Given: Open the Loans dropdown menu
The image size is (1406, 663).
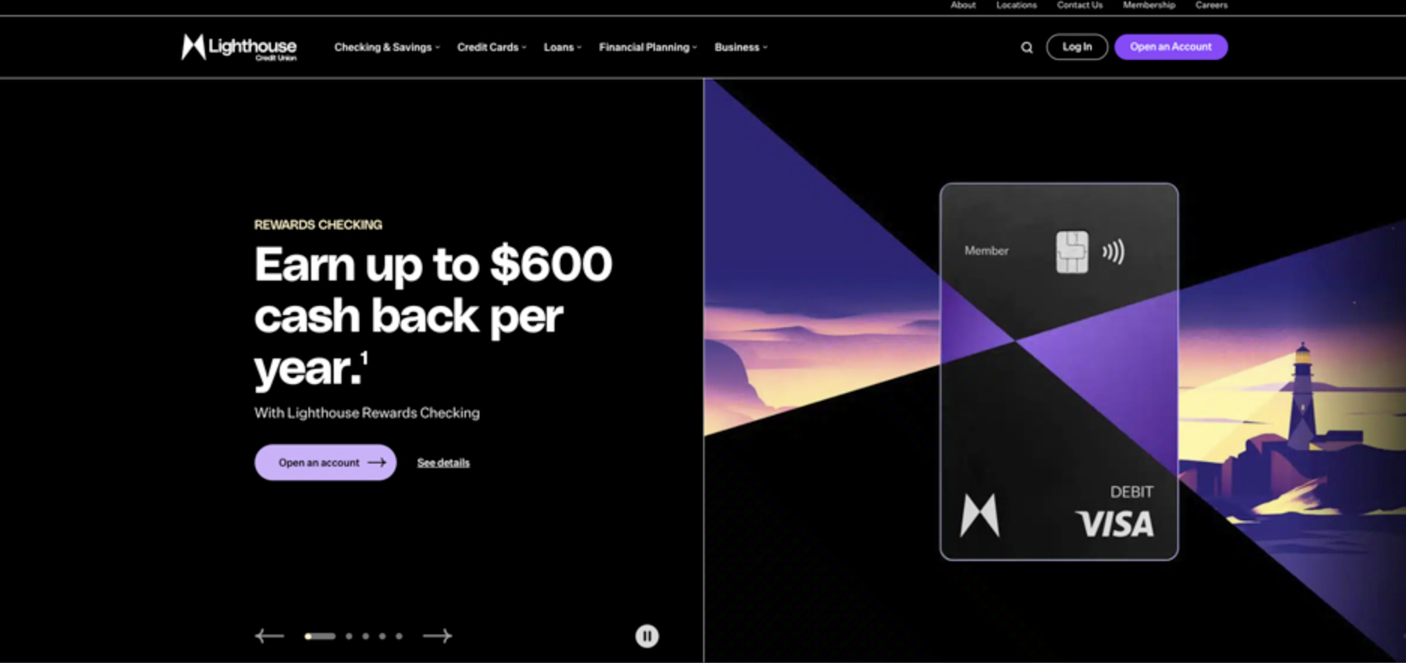Looking at the screenshot, I should tap(563, 47).
